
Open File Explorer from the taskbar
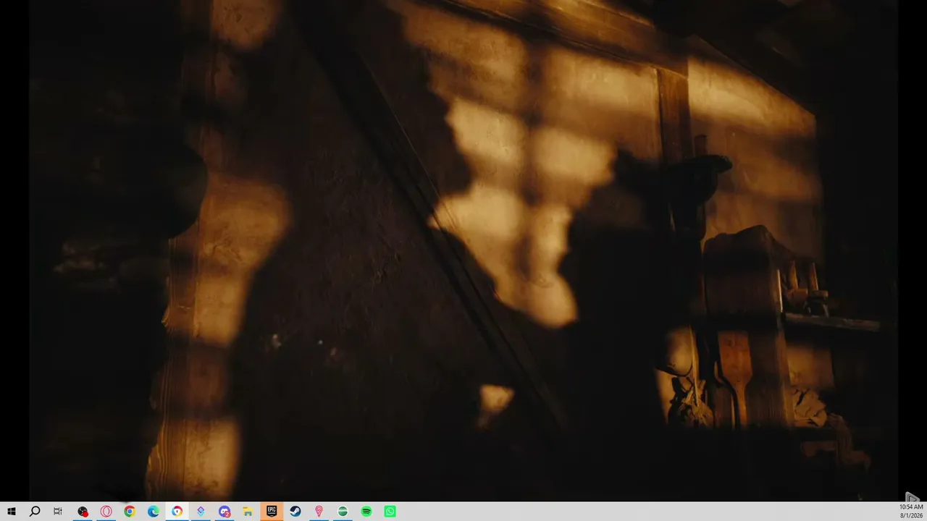pos(248,512)
